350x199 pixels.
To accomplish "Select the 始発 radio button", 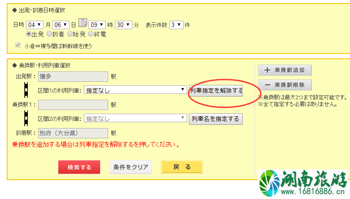I will click(70, 34).
